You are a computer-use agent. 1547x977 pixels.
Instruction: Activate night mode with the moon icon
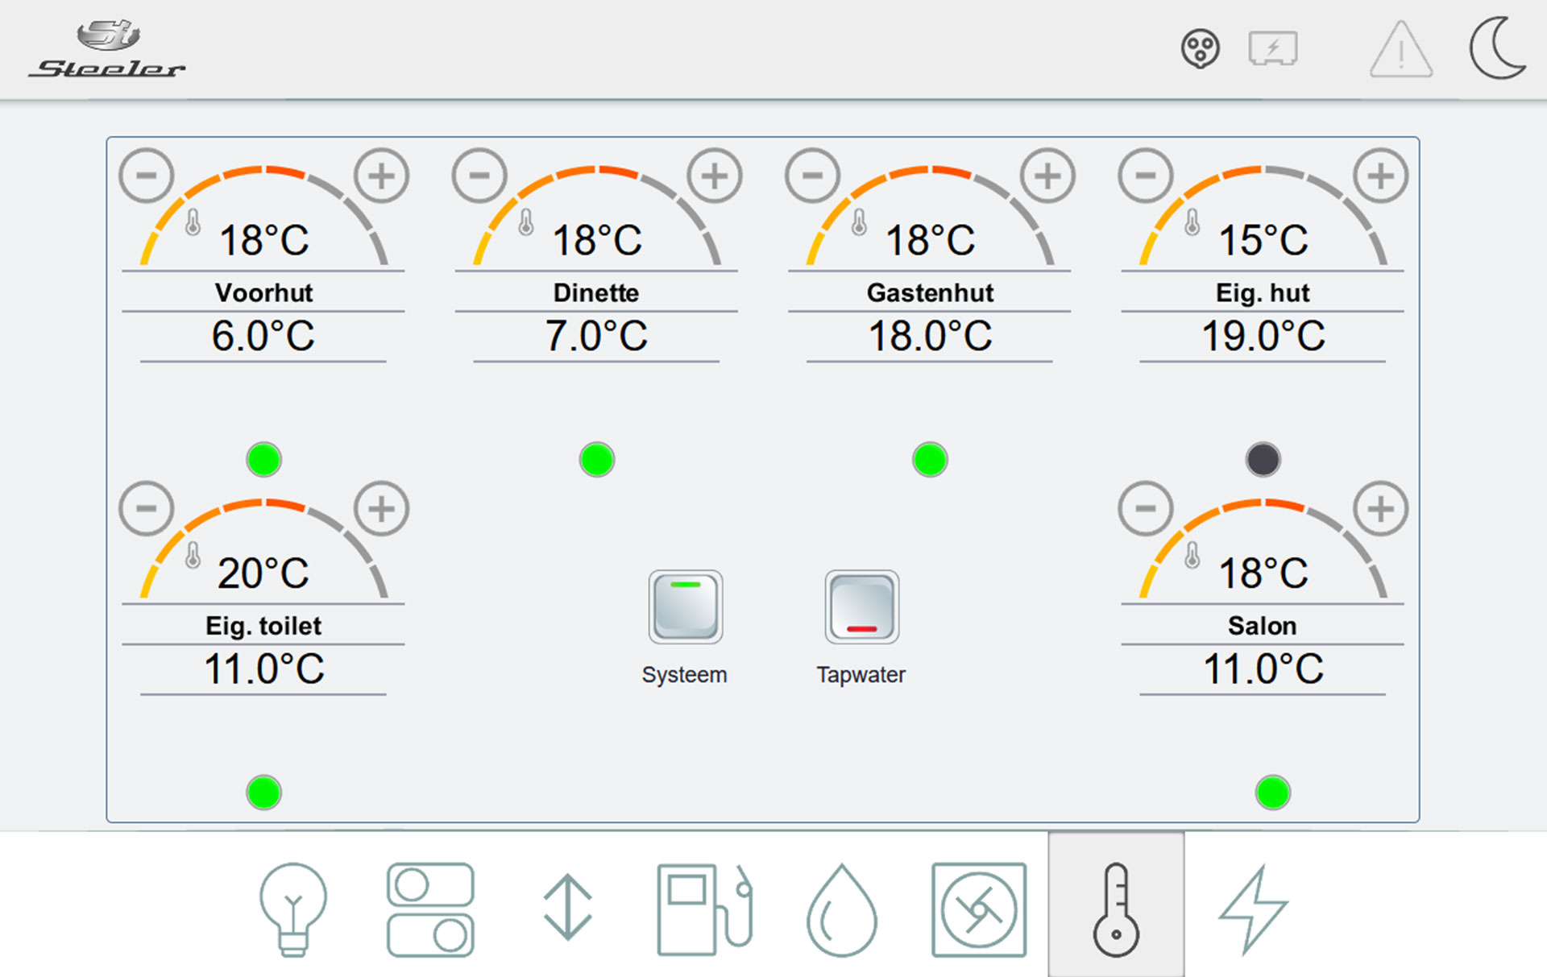1496,49
